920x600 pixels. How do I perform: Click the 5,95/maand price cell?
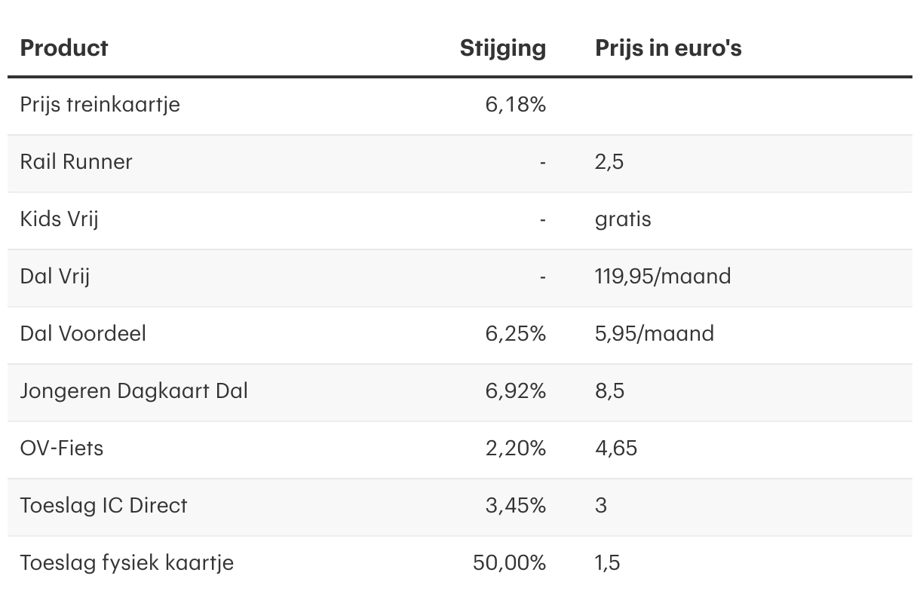coord(655,333)
